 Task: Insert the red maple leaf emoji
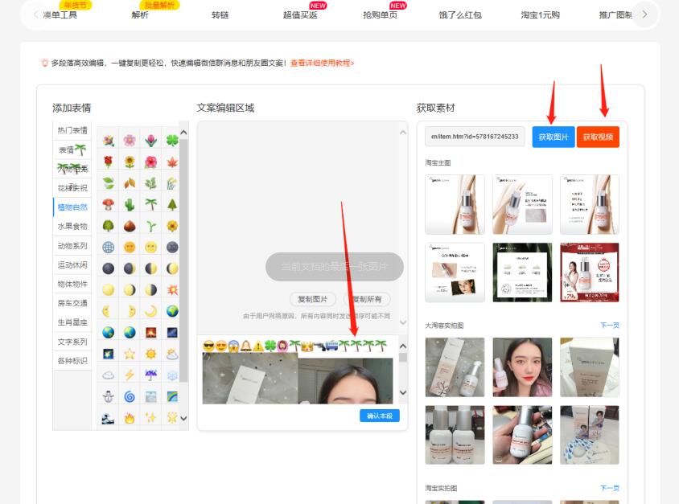172,162
